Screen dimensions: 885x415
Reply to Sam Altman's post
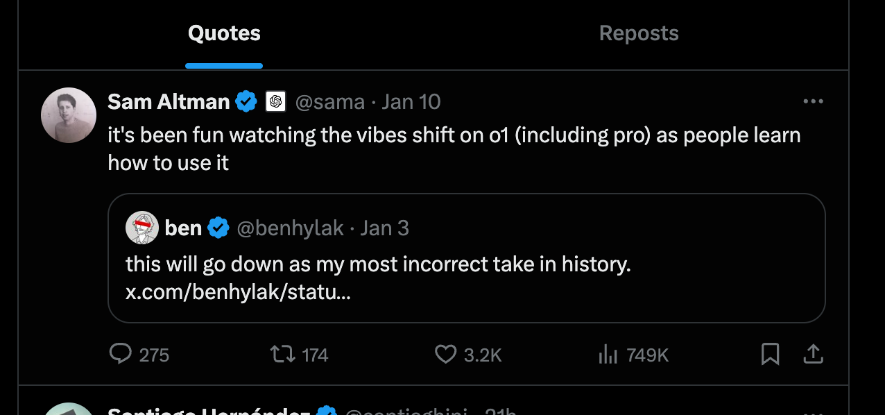121,355
